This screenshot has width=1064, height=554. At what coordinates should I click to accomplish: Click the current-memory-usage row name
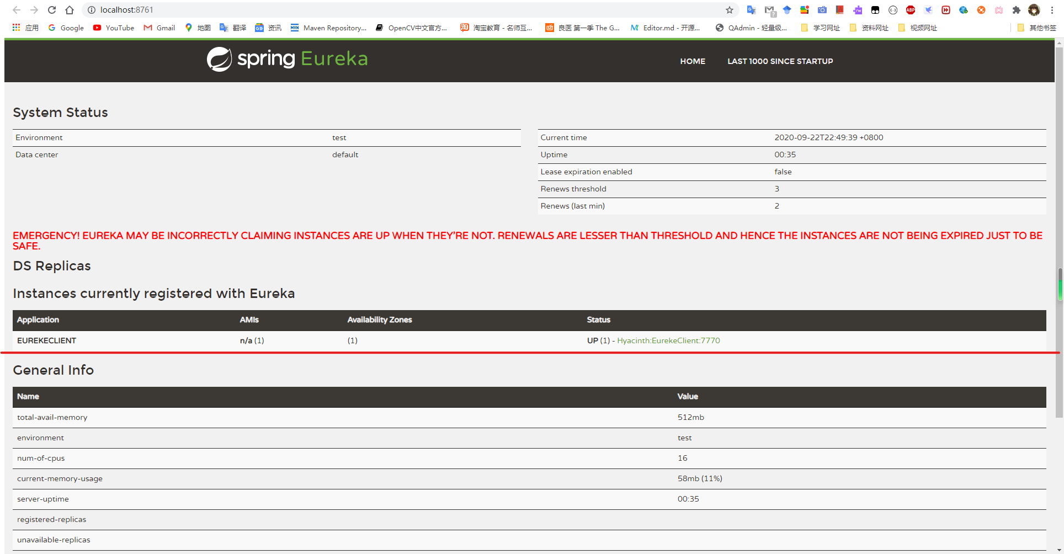60,478
